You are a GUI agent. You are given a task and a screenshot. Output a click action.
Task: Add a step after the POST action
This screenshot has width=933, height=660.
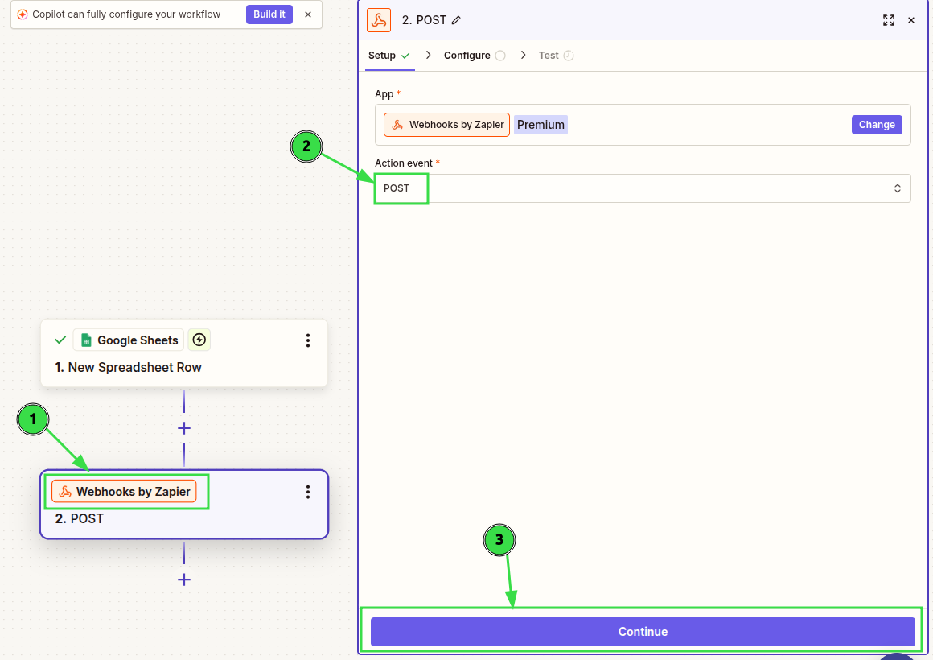click(x=184, y=580)
